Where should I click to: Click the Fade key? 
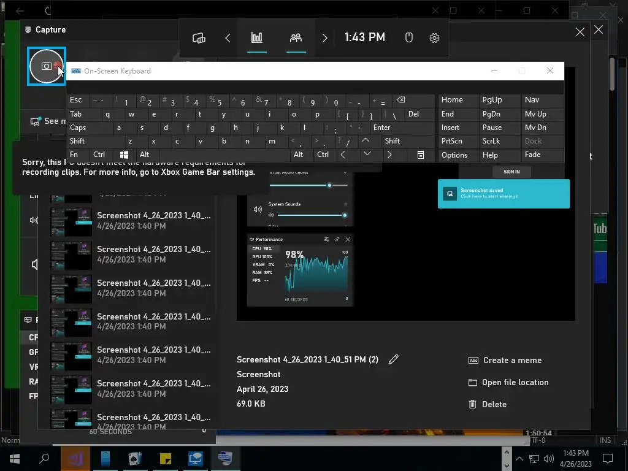[543, 155]
